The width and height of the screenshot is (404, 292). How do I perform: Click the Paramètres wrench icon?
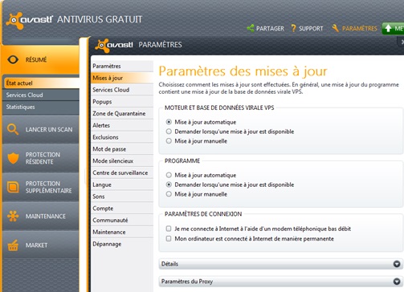(x=335, y=28)
